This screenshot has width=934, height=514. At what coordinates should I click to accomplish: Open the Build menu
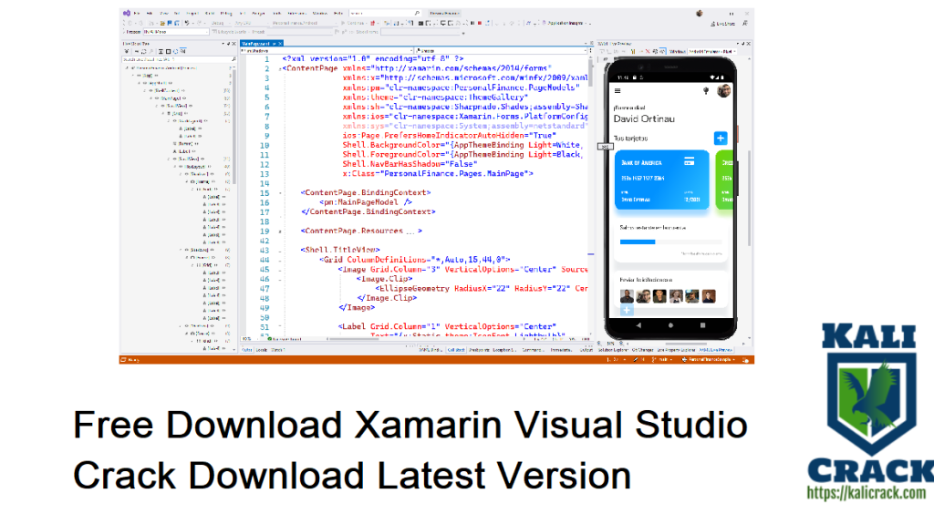coord(210,13)
